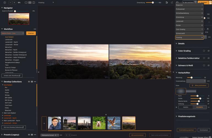Open Workflow panel three-dot options
Screen dimensions: 212x138
[x=35, y=29]
